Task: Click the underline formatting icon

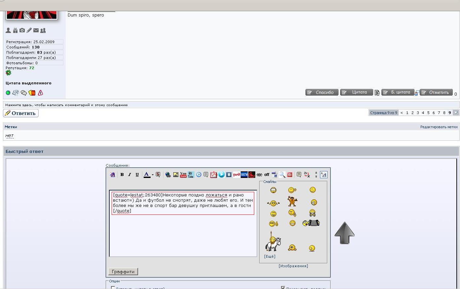Action: (137, 175)
